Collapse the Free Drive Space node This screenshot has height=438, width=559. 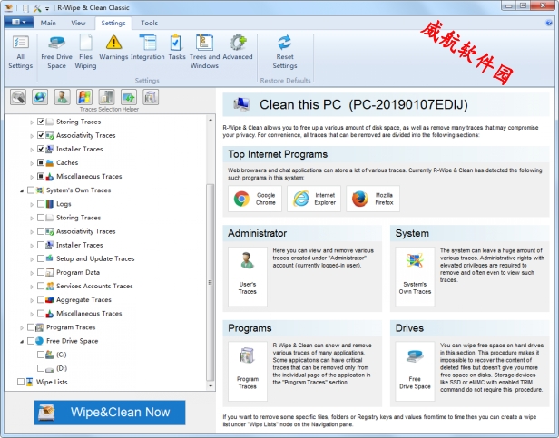22,341
